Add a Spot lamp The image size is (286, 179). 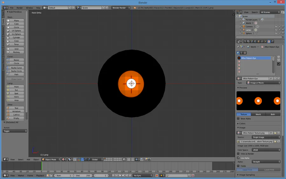pyautogui.click(x=15, y=93)
